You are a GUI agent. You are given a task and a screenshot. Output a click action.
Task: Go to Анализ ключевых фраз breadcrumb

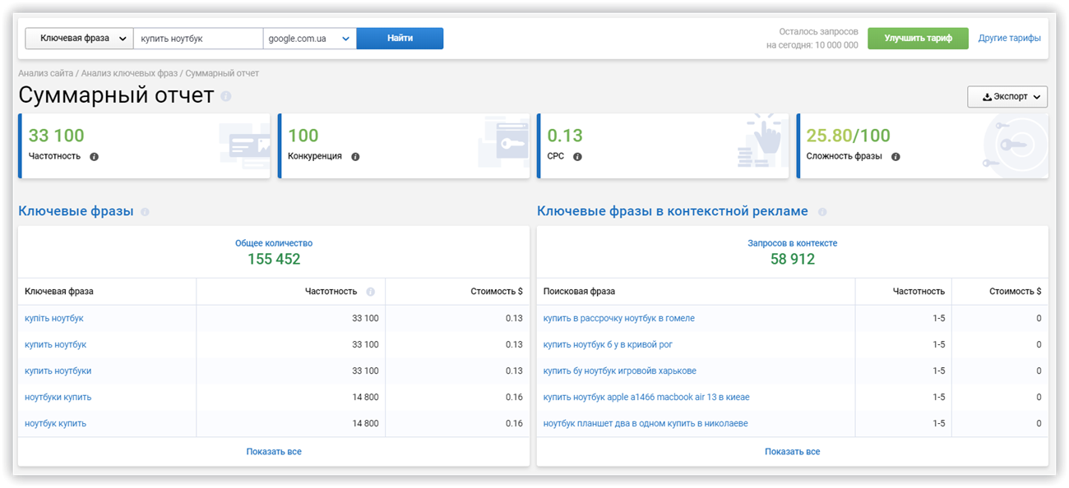coord(129,73)
